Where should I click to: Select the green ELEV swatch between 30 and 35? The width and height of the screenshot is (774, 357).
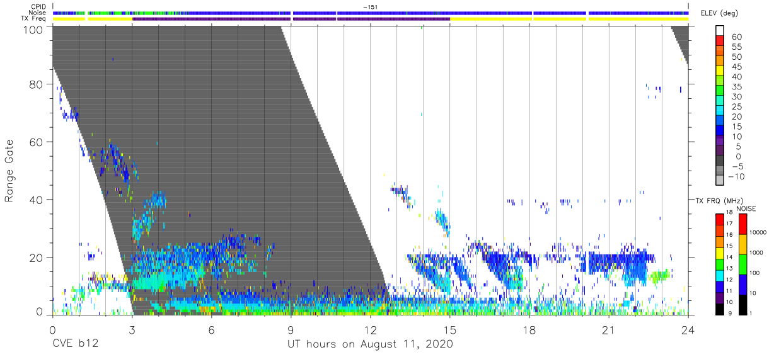720,91
